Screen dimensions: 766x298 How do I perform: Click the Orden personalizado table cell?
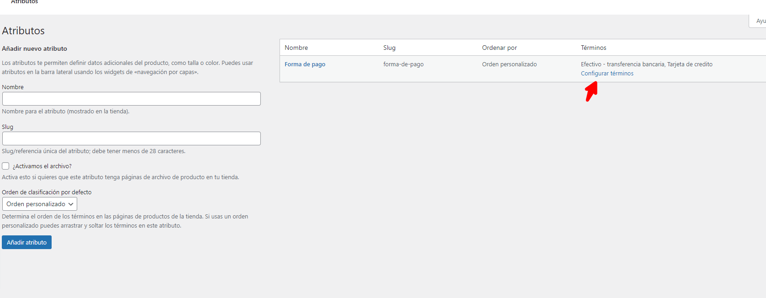(509, 64)
